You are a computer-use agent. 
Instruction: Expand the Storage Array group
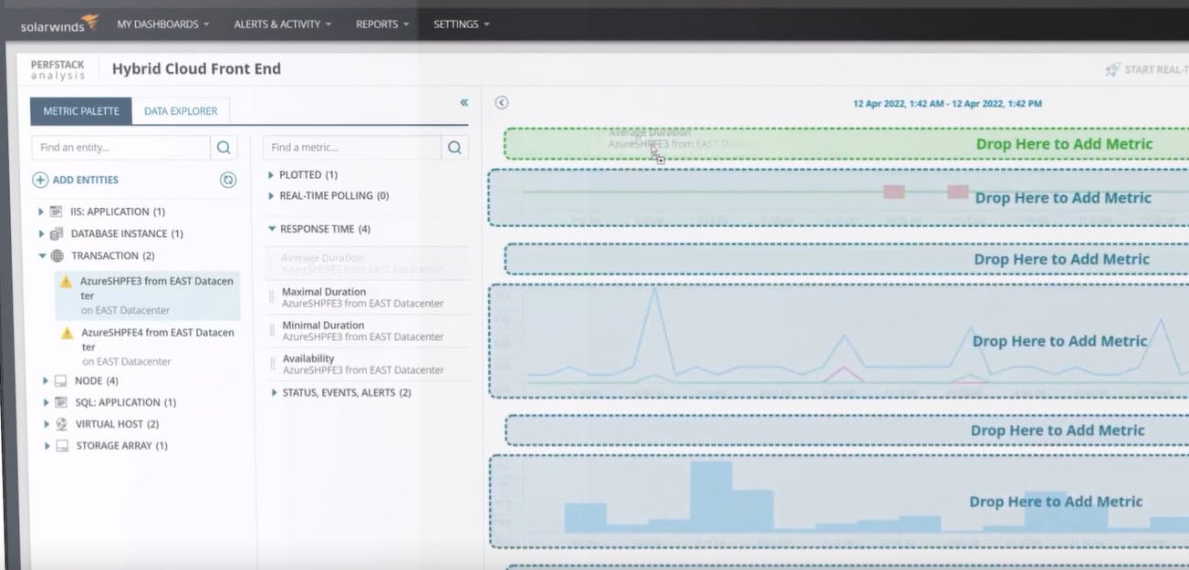coord(47,446)
